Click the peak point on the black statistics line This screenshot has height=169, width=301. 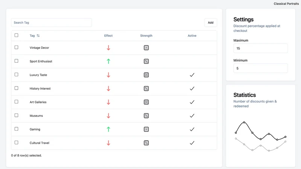coord(244,122)
